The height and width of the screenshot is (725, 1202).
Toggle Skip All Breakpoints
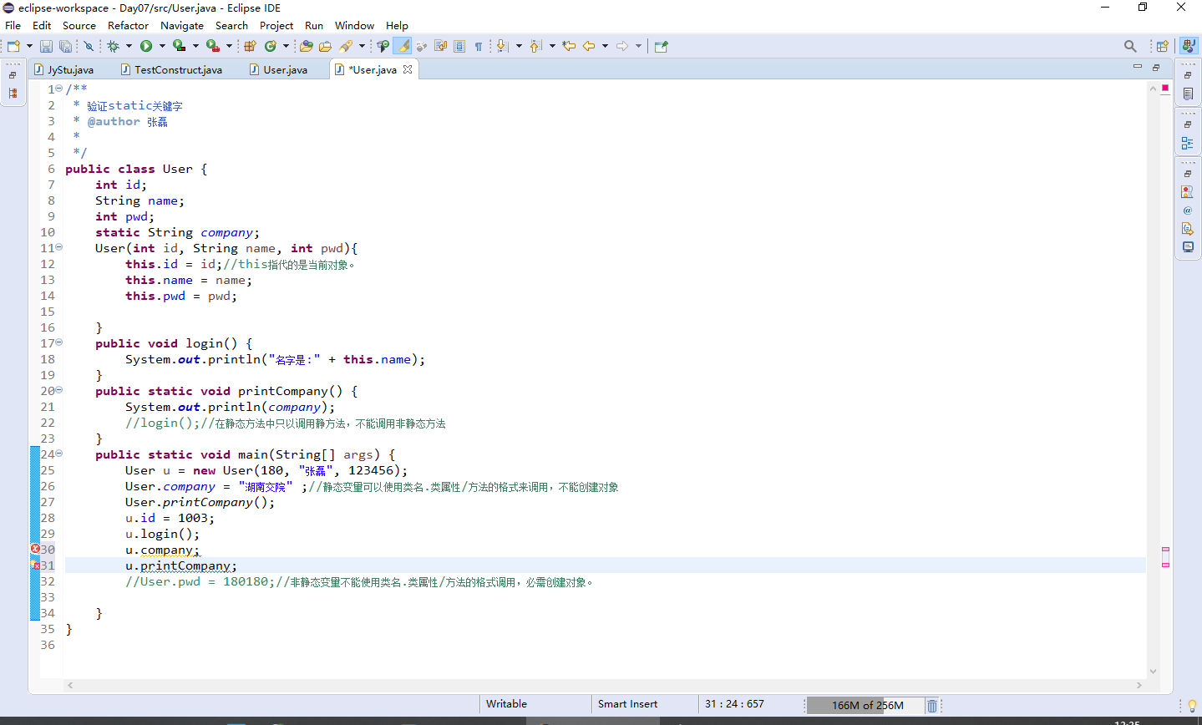click(x=89, y=46)
